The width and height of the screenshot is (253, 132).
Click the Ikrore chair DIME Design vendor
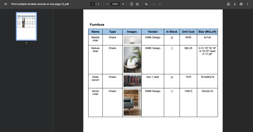pyautogui.click(x=153, y=91)
